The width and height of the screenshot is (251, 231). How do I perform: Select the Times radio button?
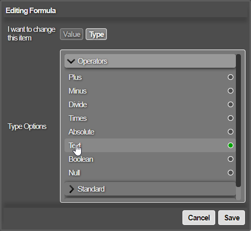click(x=230, y=118)
